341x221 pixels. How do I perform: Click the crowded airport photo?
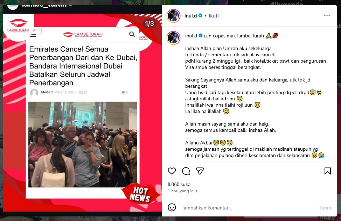tap(83, 144)
